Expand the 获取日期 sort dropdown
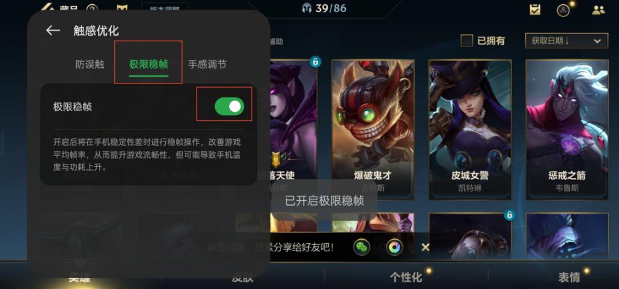The width and height of the screenshot is (619, 289). (566, 41)
